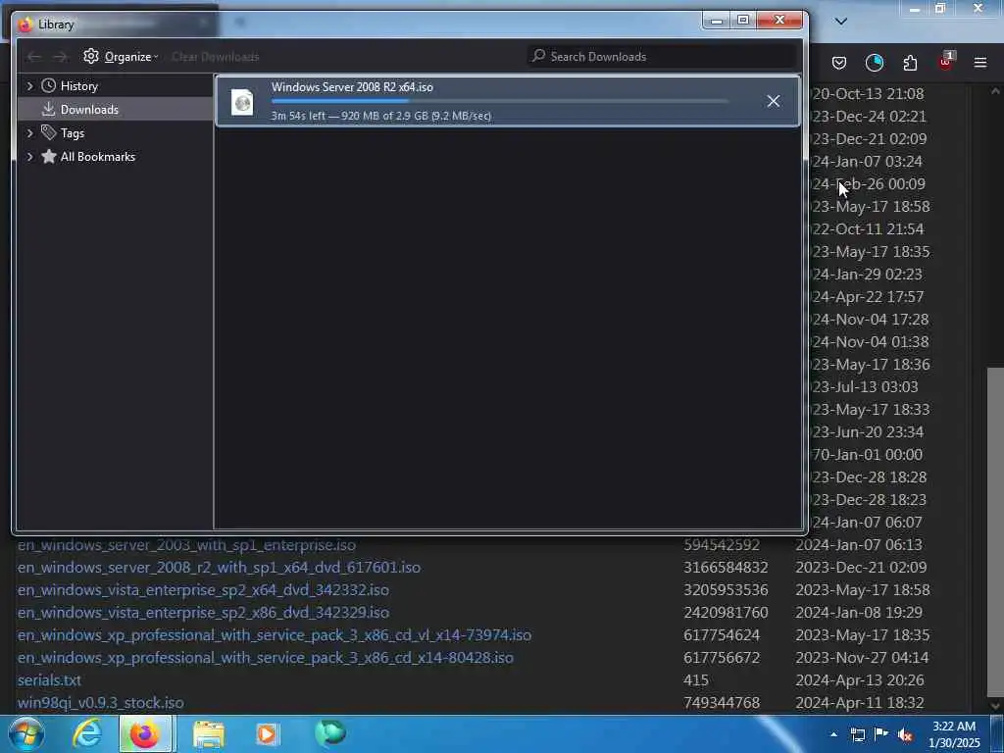Open en_windows_vista_enterprise_sp2_x64_dvd_342332.iso link
This screenshot has height=753, width=1004.
point(203,589)
